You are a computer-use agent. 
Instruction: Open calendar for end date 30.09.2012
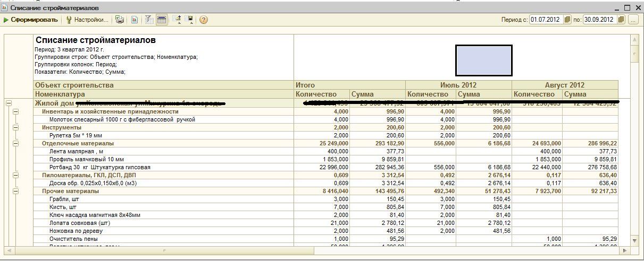620,20
